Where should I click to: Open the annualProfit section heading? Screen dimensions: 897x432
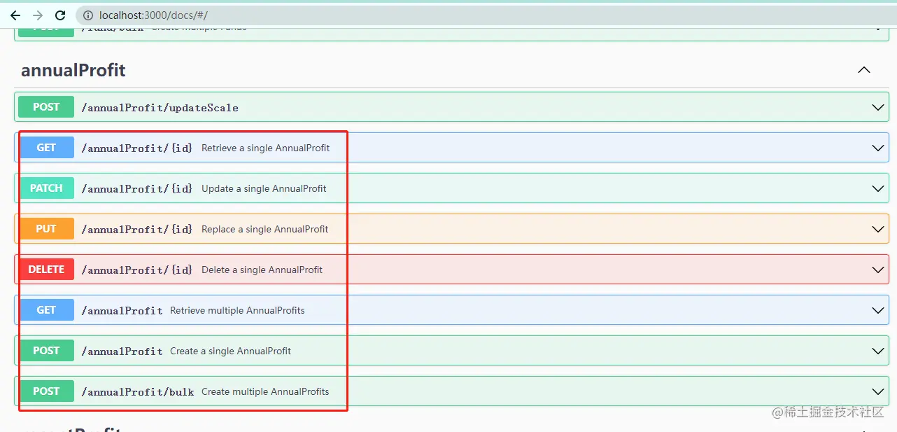[73, 70]
